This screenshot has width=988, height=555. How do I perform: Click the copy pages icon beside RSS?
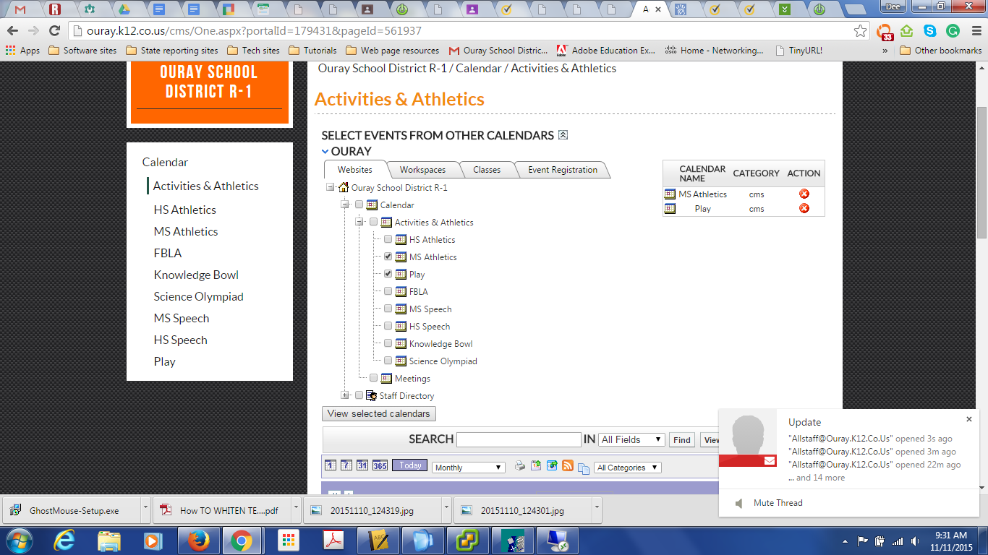click(584, 468)
